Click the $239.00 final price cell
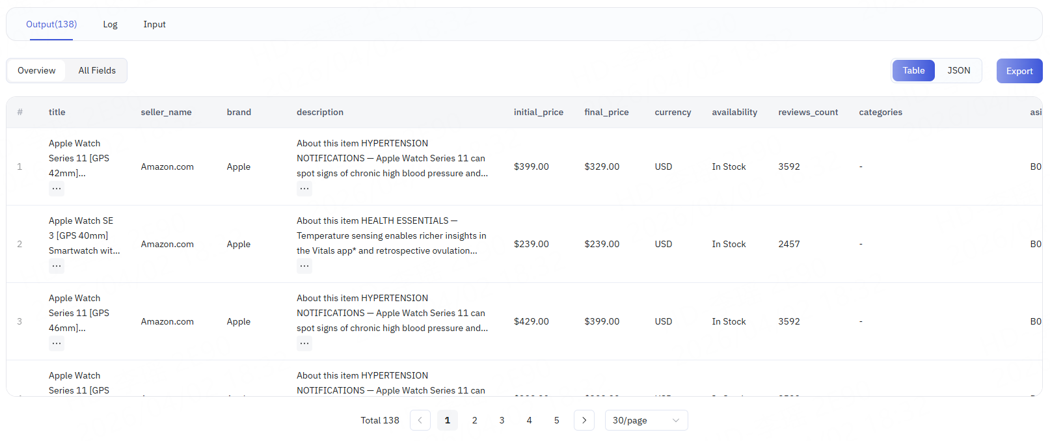The width and height of the screenshot is (1050, 441). (x=602, y=244)
